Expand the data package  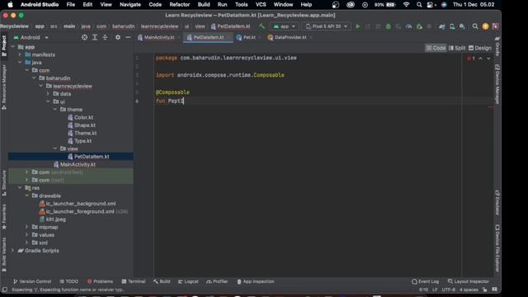tap(48, 93)
